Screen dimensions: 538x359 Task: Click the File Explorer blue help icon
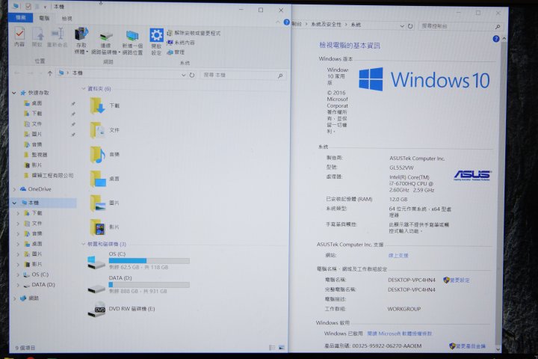point(286,22)
